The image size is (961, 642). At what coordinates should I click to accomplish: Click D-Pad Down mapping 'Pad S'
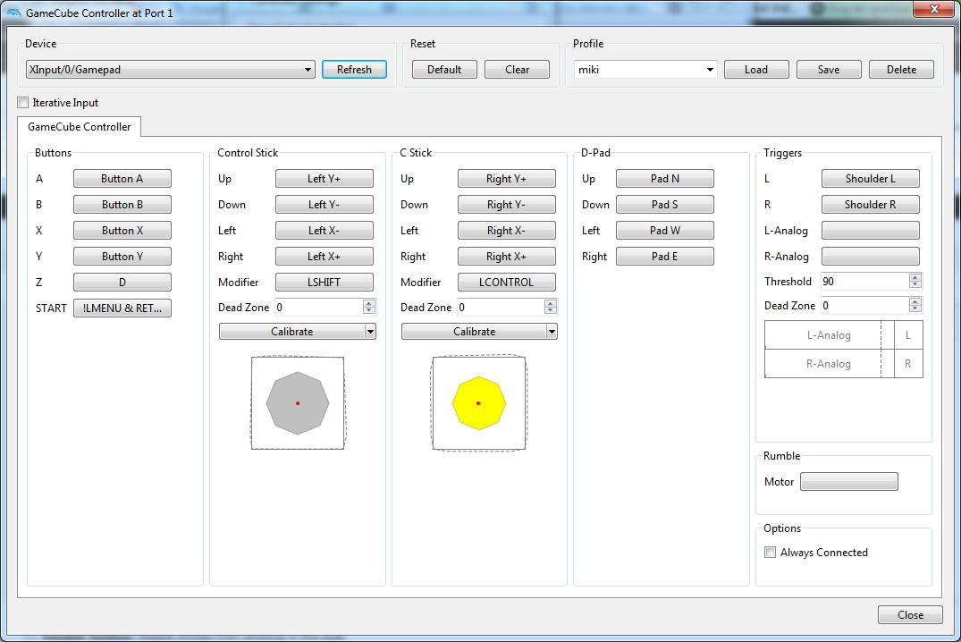click(665, 204)
